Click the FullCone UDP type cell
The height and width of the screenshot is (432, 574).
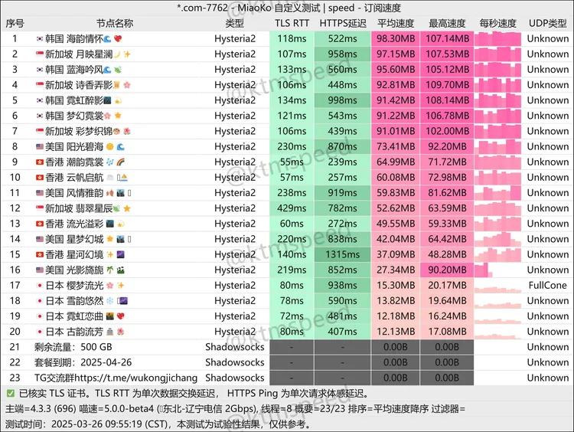[547, 285]
